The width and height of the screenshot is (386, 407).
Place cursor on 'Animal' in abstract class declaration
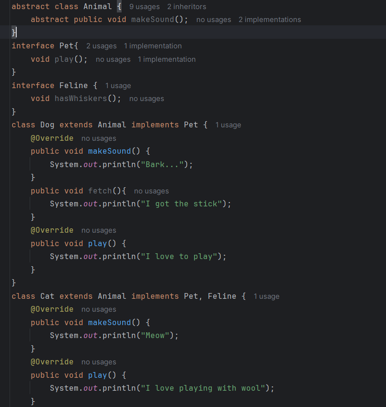coord(98,7)
